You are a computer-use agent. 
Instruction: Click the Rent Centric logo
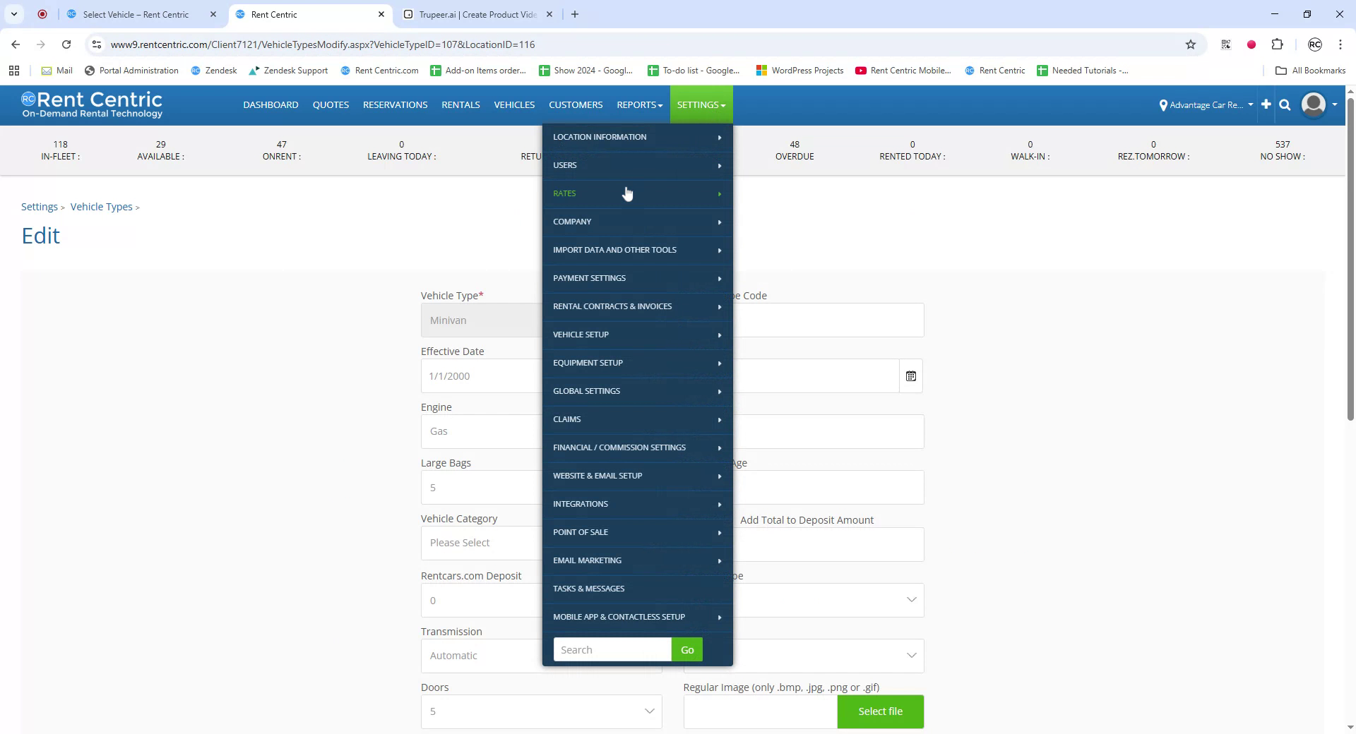(x=92, y=104)
